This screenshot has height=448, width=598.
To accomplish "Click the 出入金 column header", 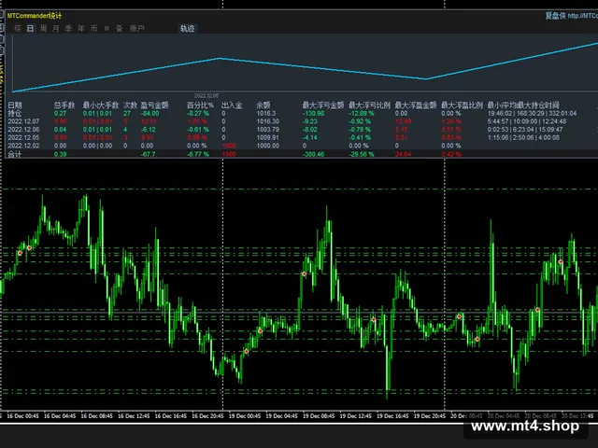I will point(232,105).
